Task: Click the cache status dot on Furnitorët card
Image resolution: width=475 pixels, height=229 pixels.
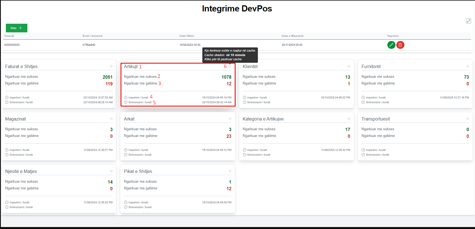Action: pyautogui.click(x=467, y=66)
